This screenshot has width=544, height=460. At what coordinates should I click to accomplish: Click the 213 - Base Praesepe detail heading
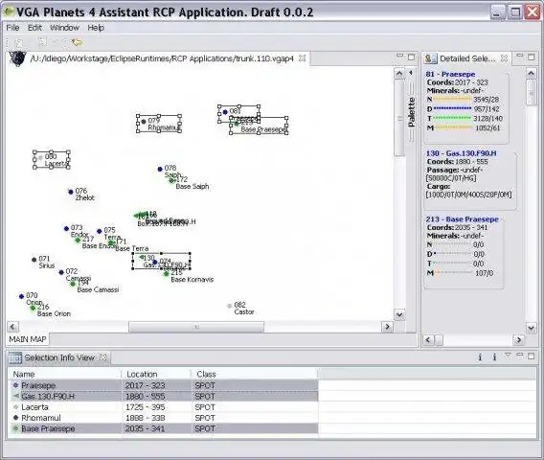(x=462, y=219)
